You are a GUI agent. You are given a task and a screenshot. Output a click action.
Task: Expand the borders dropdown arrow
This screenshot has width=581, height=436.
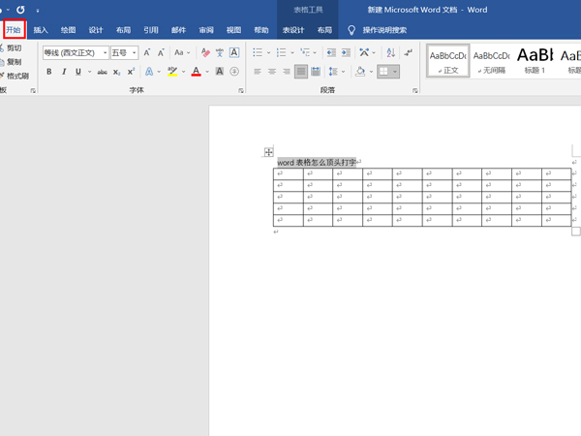tap(394, 72)
